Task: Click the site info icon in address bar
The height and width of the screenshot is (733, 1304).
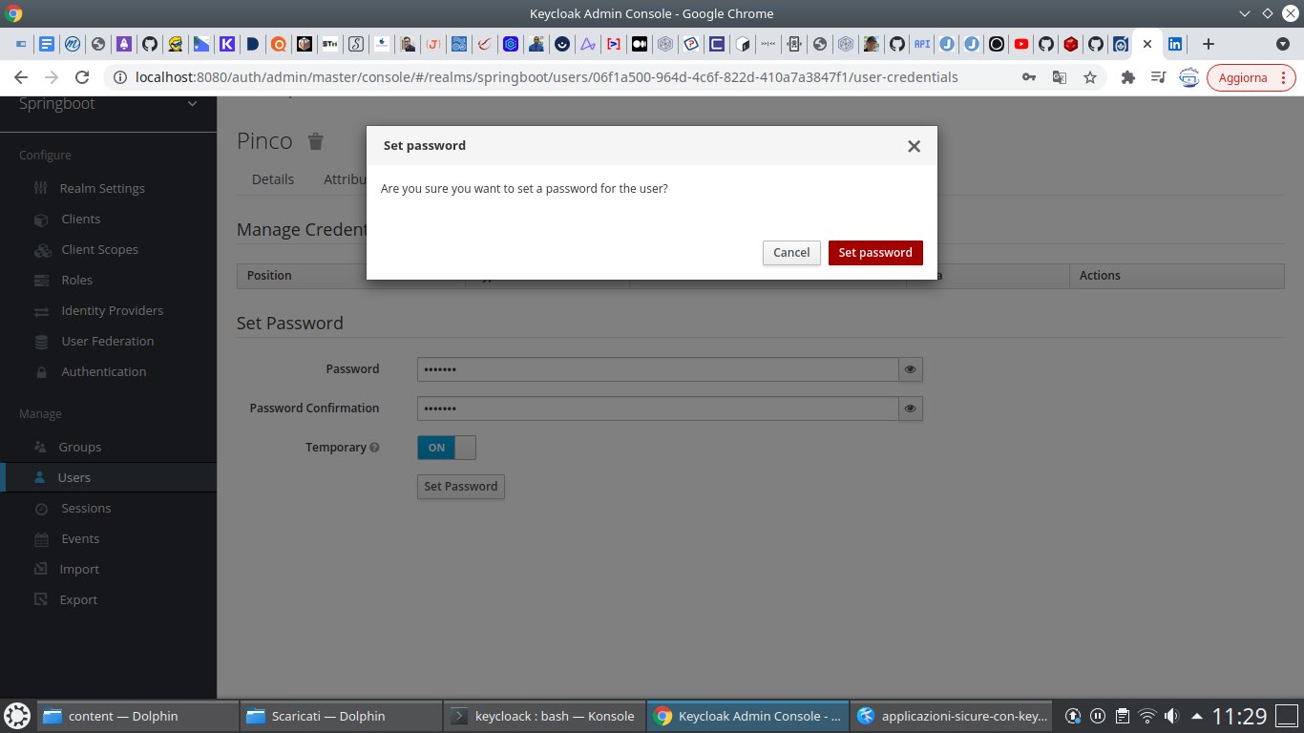Action: click(x=120, y=77)
